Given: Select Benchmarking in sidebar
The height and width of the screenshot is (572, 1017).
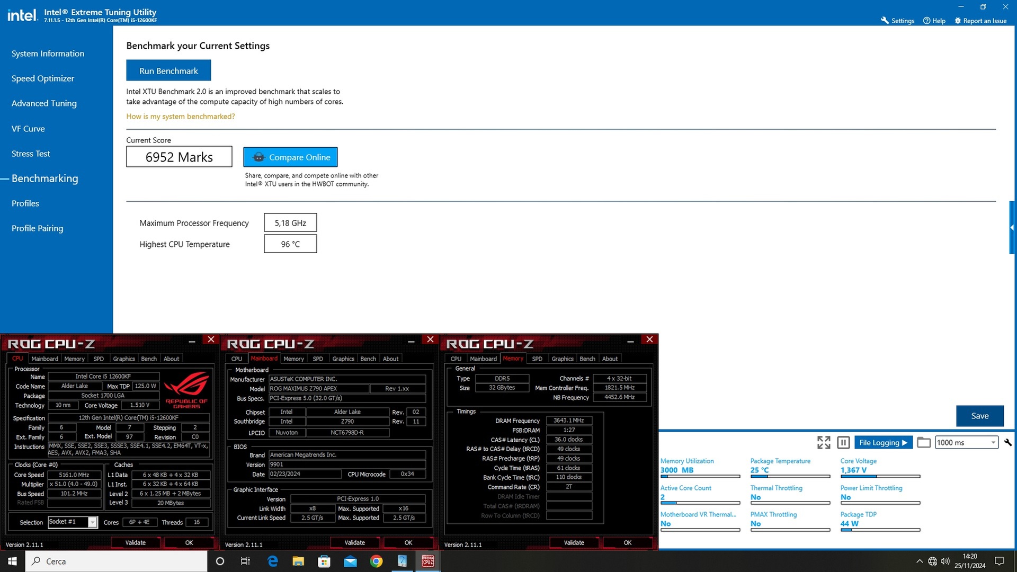Looking at the screenshot, I should point(45,178).
